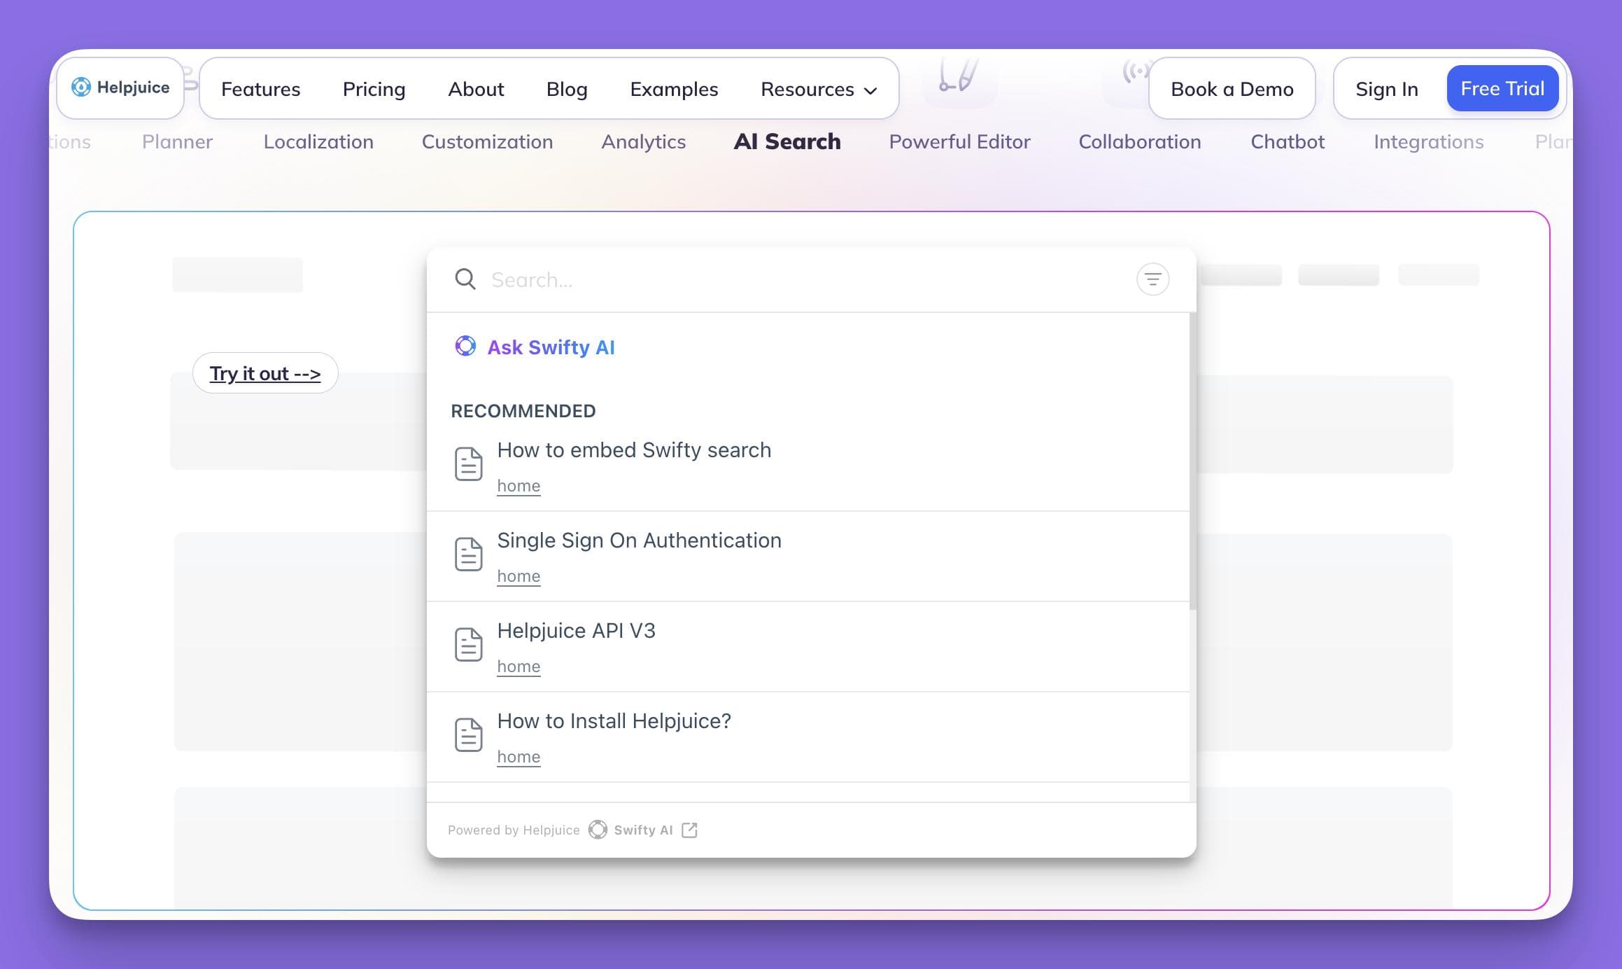1622x969 pixels.
Task: Open the Features menu item
Action: click(x=260, y=89)
